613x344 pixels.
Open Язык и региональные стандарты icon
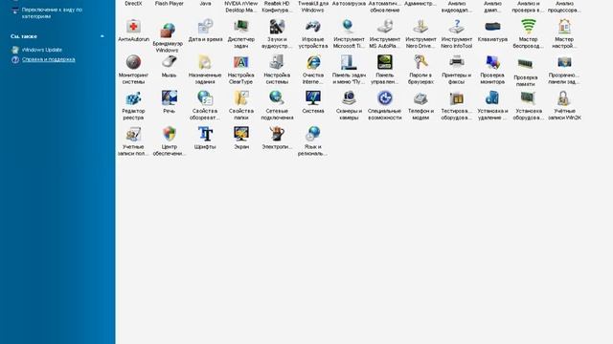[313, 134]
